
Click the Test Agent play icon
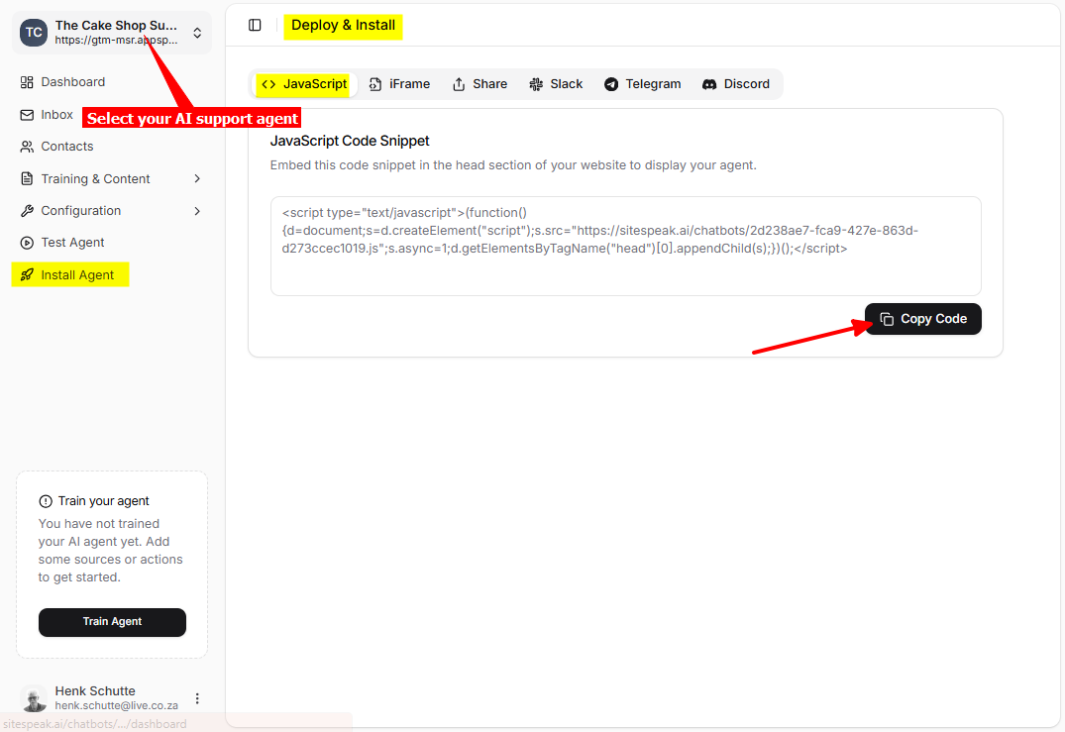click(27, 243)
